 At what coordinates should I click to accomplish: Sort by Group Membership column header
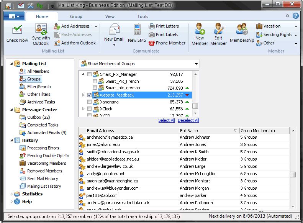point(264,131)
